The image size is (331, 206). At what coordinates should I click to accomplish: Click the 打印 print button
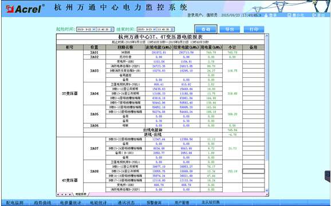(254, 29)
